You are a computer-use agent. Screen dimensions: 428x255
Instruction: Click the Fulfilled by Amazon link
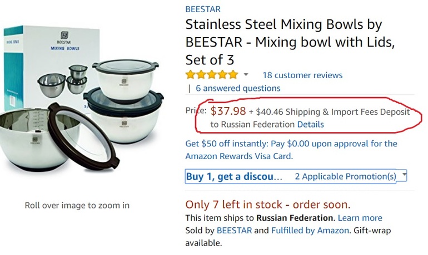[x=310, y=230]
